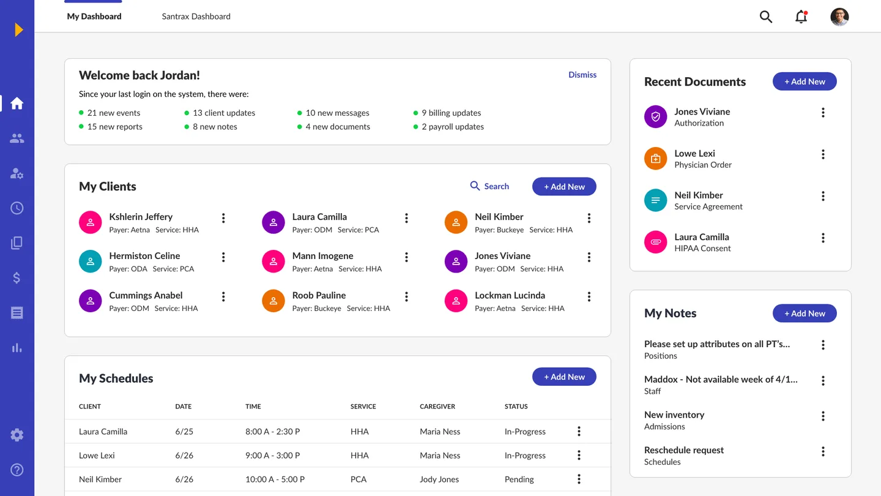
Task: Open the three-dot menu for Kshlerin Jeffery
Action: [223, 218]
